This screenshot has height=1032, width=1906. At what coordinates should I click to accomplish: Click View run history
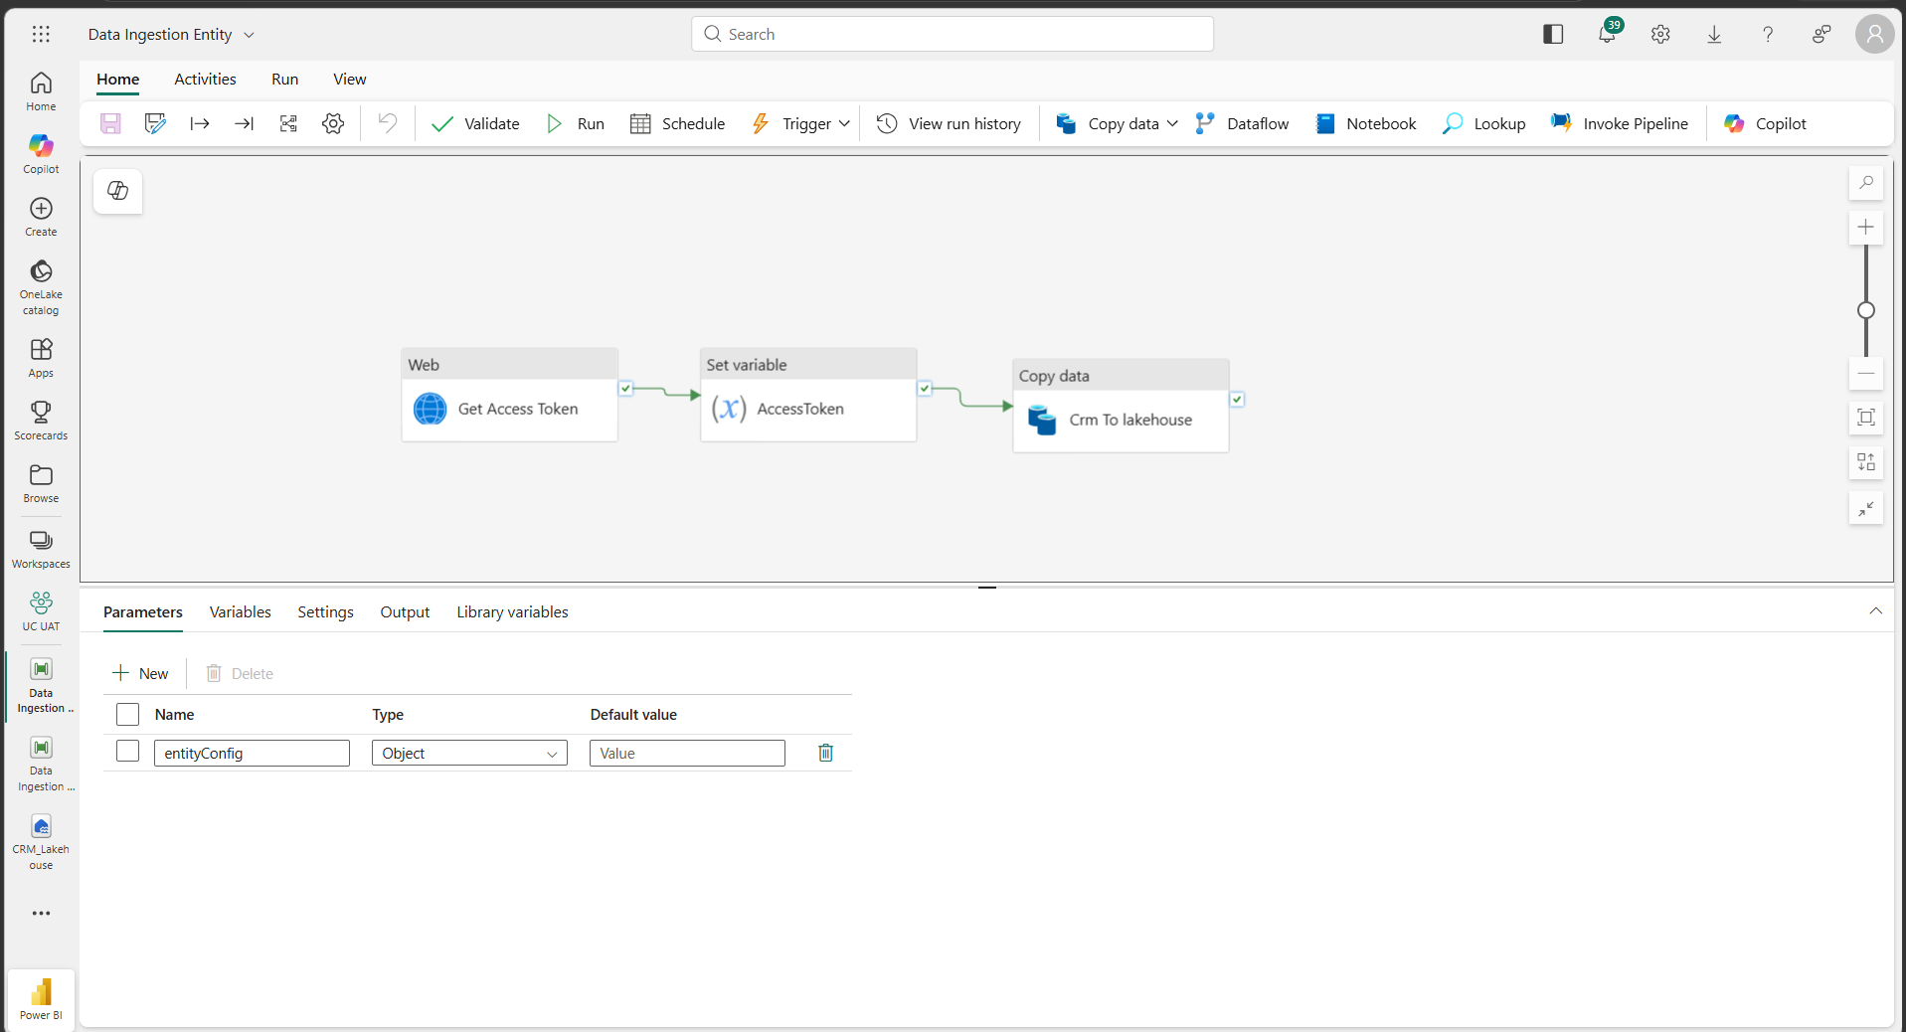click(x=949, y=123)
